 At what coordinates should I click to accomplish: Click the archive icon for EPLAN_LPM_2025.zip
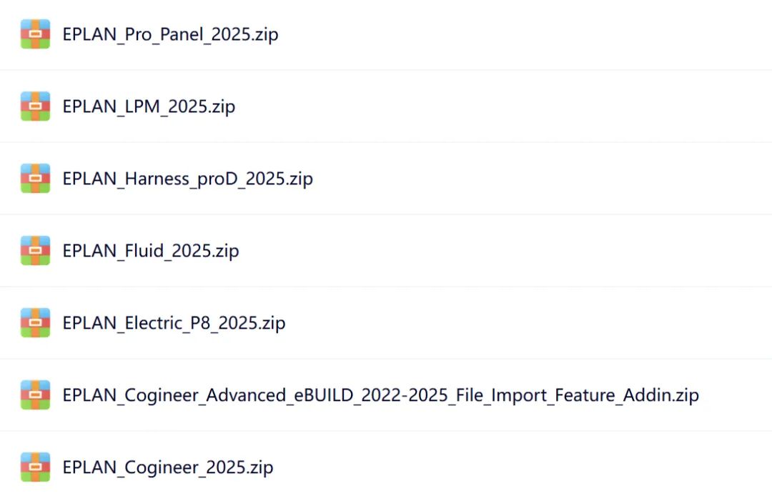point(35,106)
